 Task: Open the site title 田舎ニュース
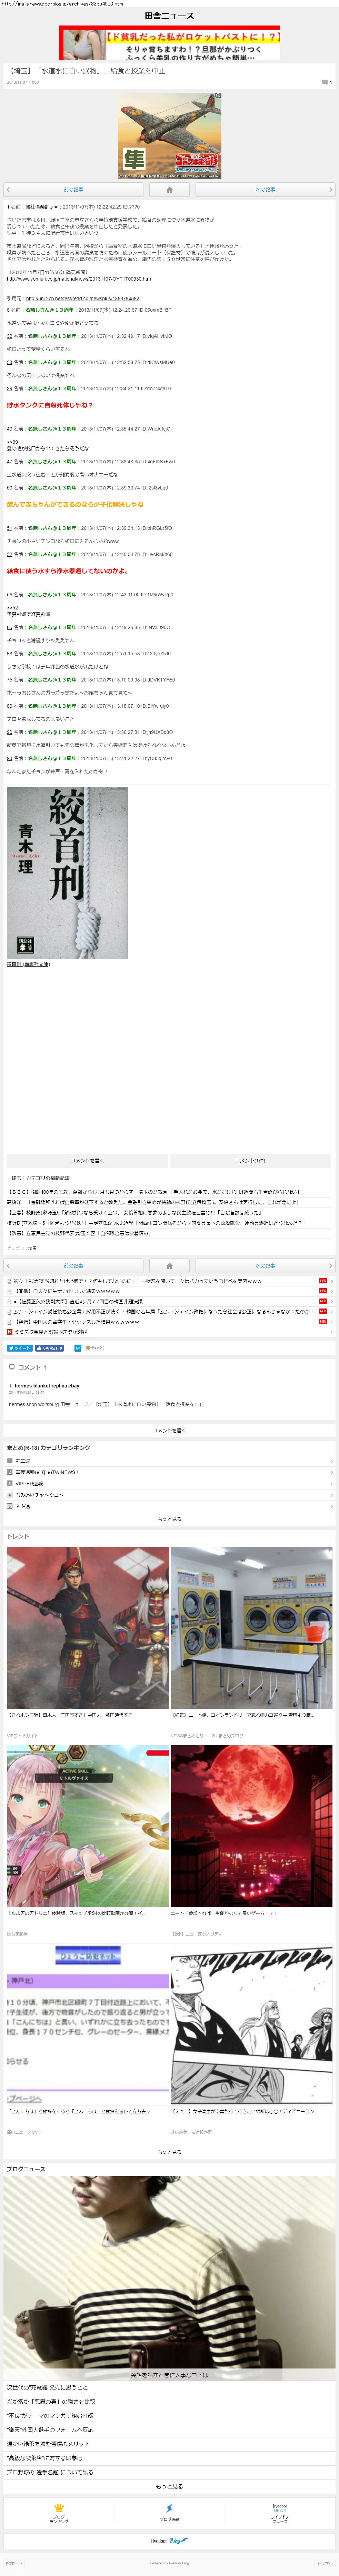[x=169, y=16]
